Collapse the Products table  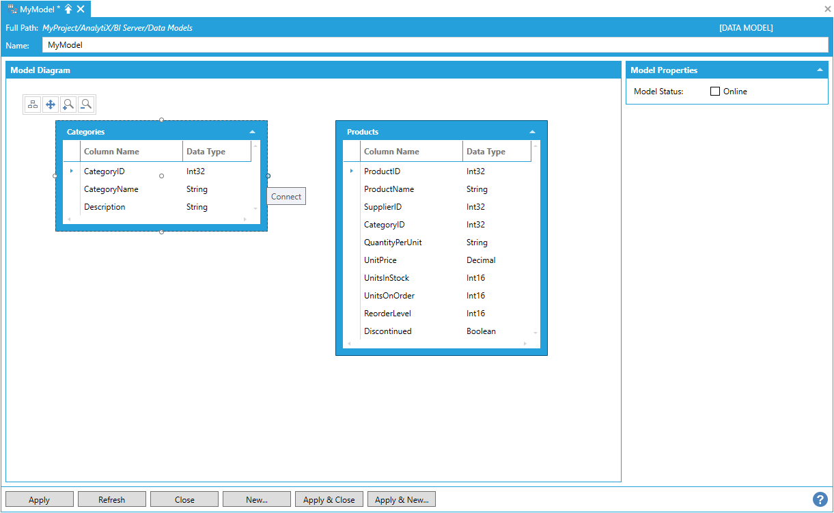point(533,132)
